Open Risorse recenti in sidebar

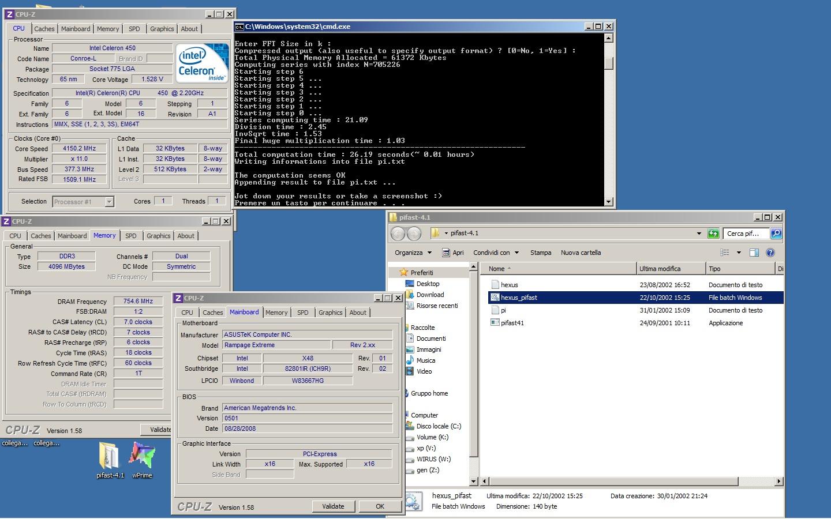click(437, 306)
